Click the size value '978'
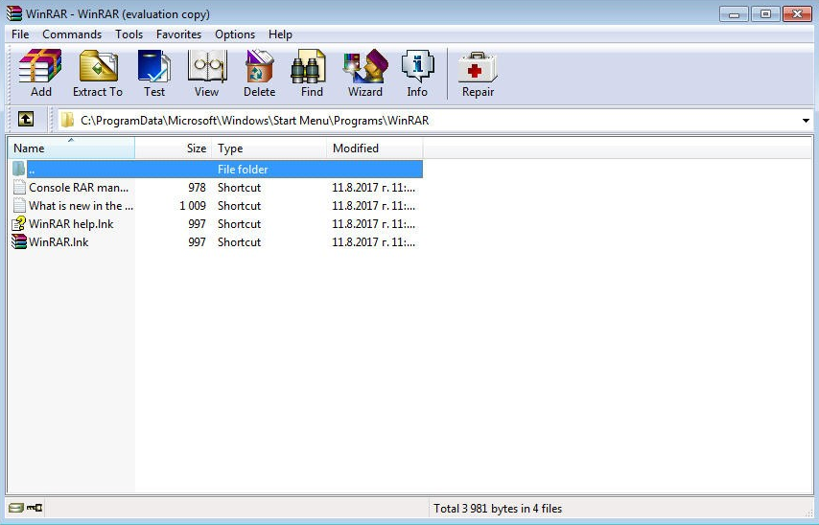The image size is (819, 525). 197,188
